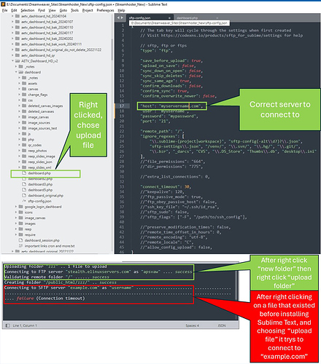
Task: Click the "connect_timeout": 30 line
Action: click(166, 186)
